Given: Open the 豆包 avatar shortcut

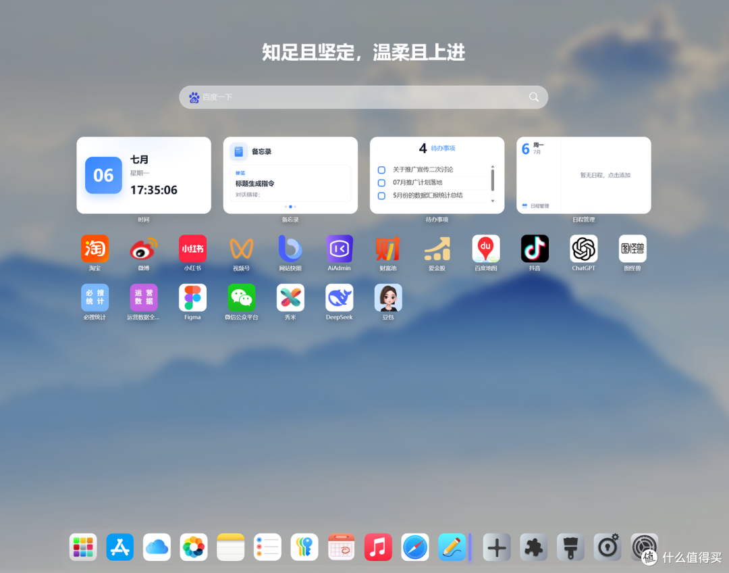Looking at the screenshot, I should 388,297.
